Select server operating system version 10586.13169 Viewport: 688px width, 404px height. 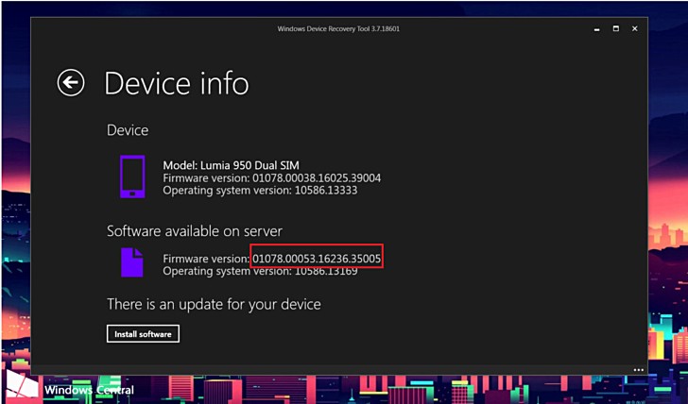pyautogui.click(x=326, y=271)
